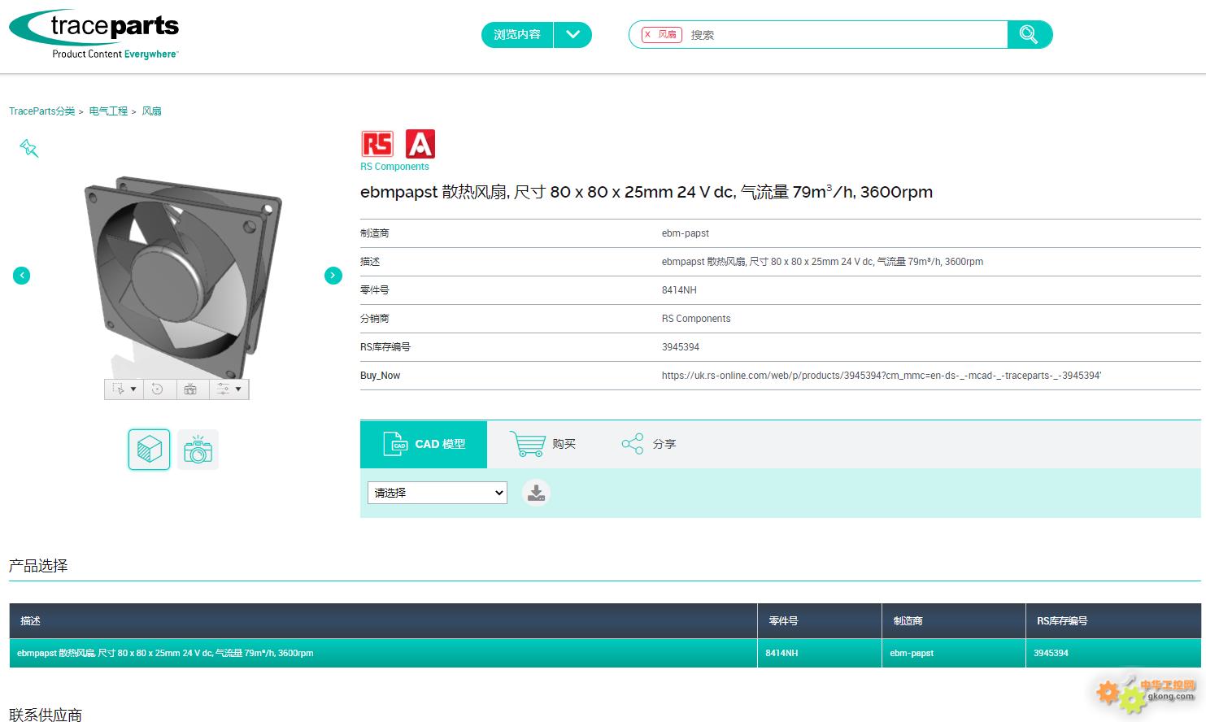
Task: Open the selection mode tool in viewer toolbar
Action: click(x=124, y=389)
